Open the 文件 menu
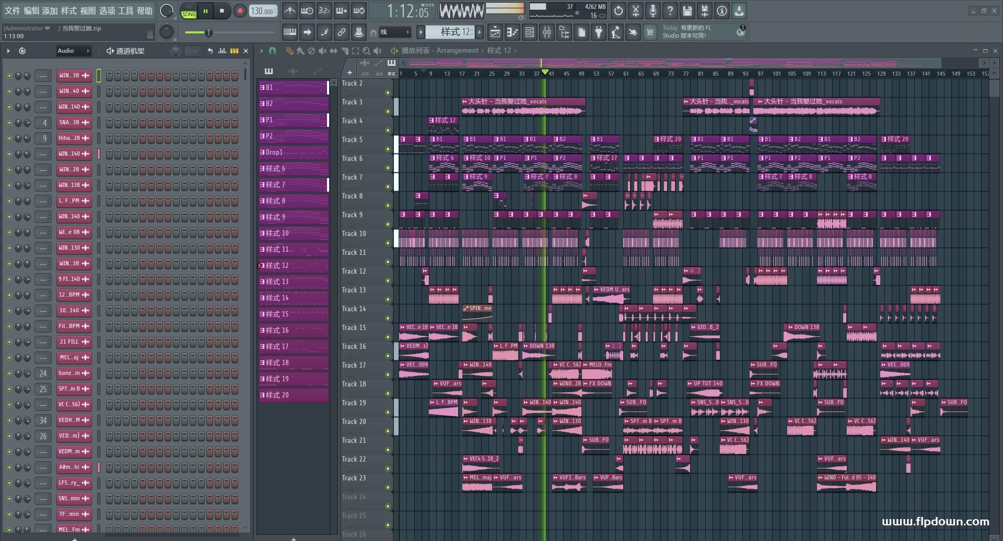The height and width of the screenshot is (541, 1003). point(13,11)
